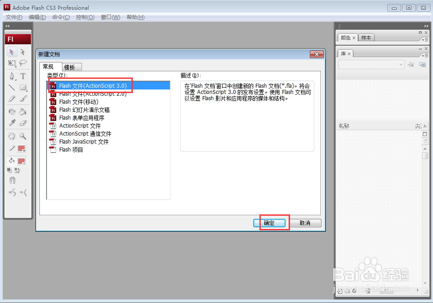
Task: Close the 颜色 tab with its x
Action: pos(354,38)
